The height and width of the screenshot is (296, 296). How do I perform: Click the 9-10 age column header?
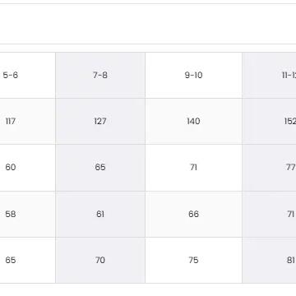coord(193,75)
